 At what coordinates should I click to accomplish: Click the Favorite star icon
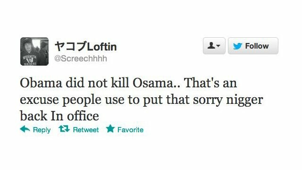coord(110,128)
